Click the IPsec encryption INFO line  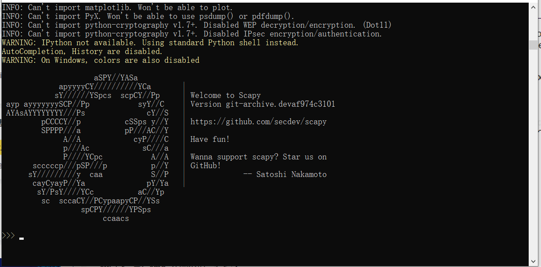coord(192,34)
